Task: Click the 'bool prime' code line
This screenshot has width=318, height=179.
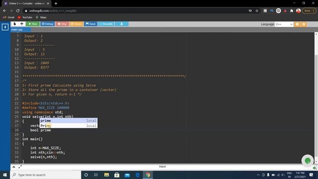Action: [x=41, y=130]
